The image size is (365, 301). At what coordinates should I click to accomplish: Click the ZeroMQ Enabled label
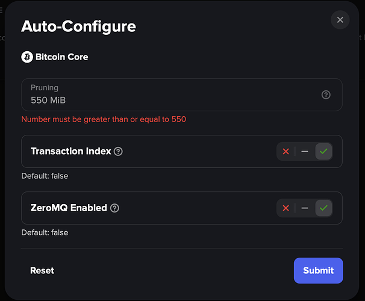coord(69,208)
